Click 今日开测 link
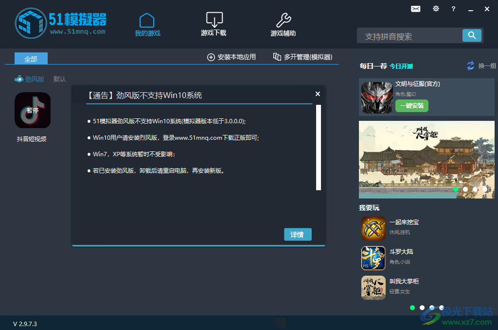This screenshot has width=498, height=330. 401,66
